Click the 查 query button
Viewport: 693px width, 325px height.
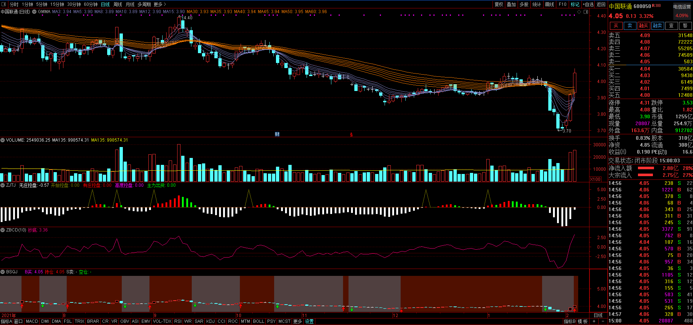(671, 25)
